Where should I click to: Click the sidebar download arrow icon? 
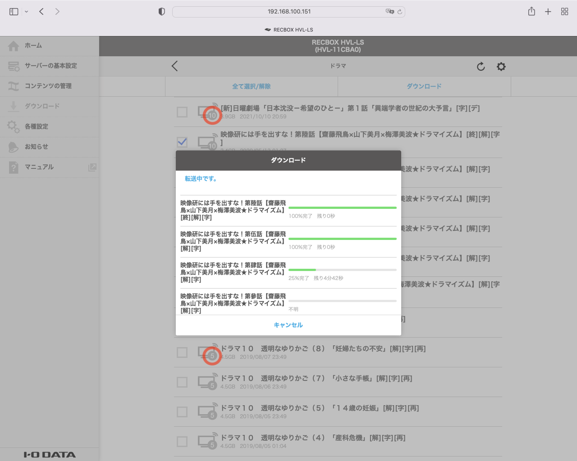click(14, 106)
